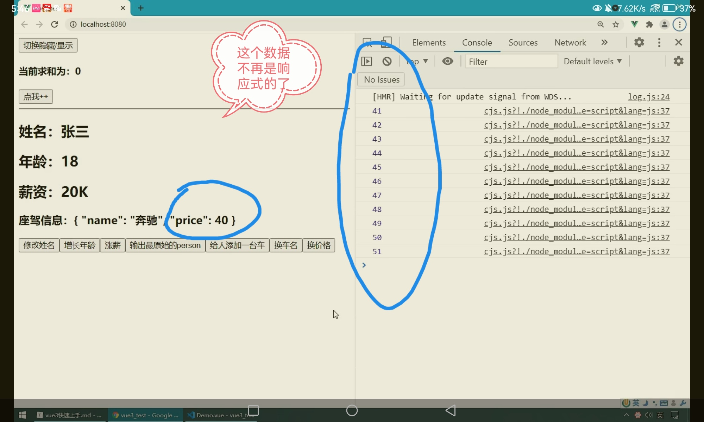
Task: Open the Vue devtools extension icon
Action: 634,24
